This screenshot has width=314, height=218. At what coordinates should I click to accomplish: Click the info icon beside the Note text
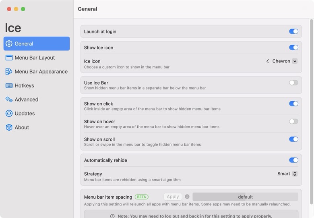tap(112, 216)
